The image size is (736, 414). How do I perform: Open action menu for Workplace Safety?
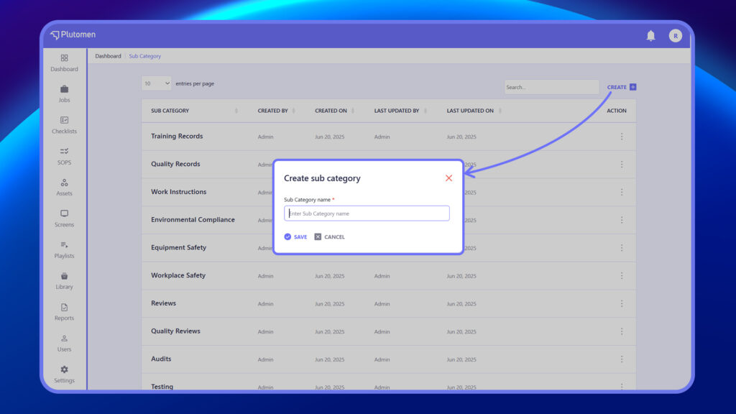pos(622,275)
